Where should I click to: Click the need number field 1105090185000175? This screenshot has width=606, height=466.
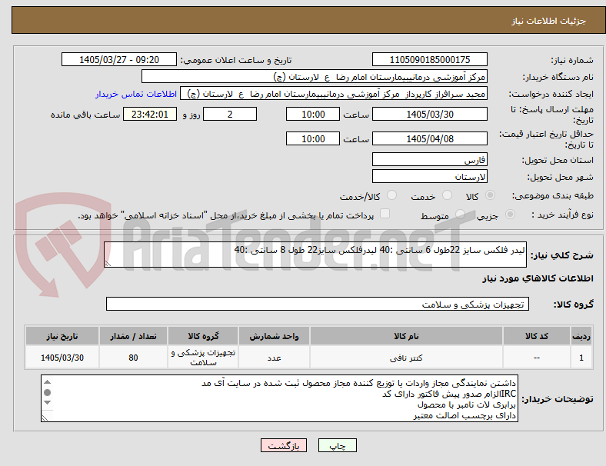click(x=429, y=59)
